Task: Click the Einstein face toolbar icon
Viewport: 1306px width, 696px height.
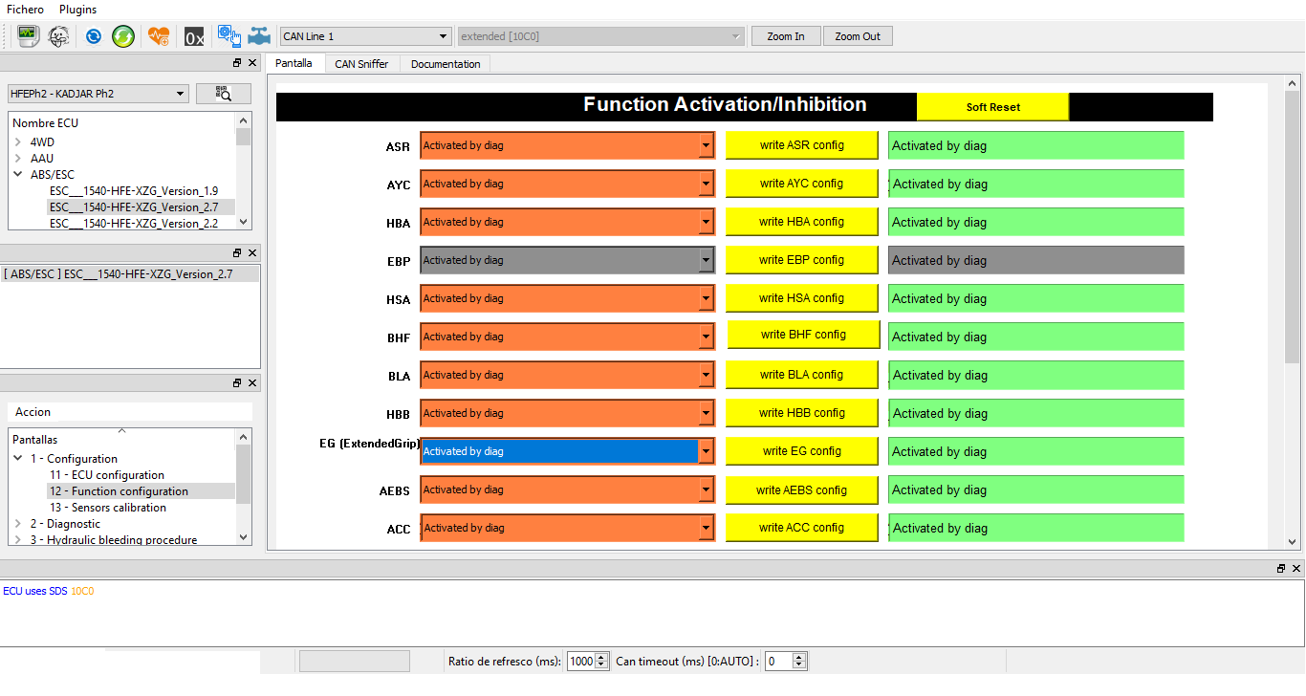Action: pyautogui.click(x=58, y=36)
